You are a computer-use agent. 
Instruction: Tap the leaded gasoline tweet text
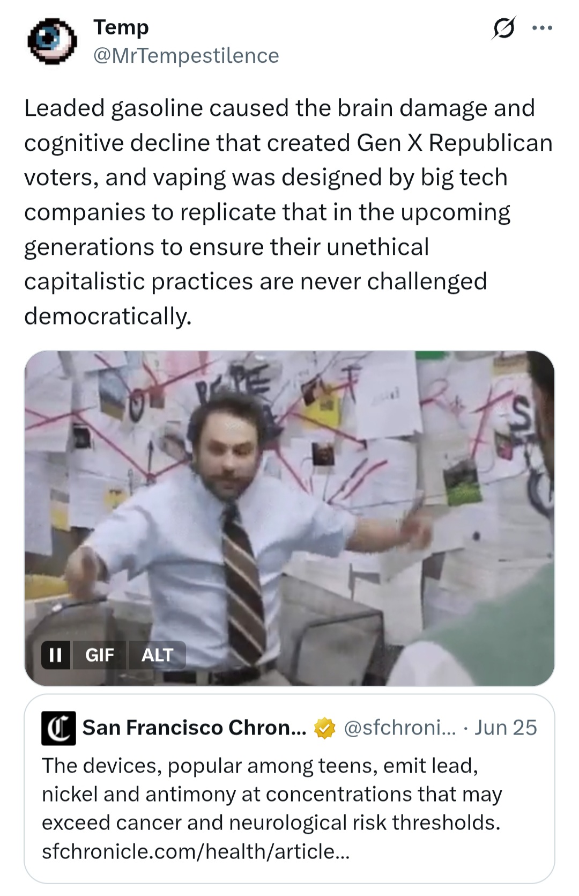(x=288, y=212)
